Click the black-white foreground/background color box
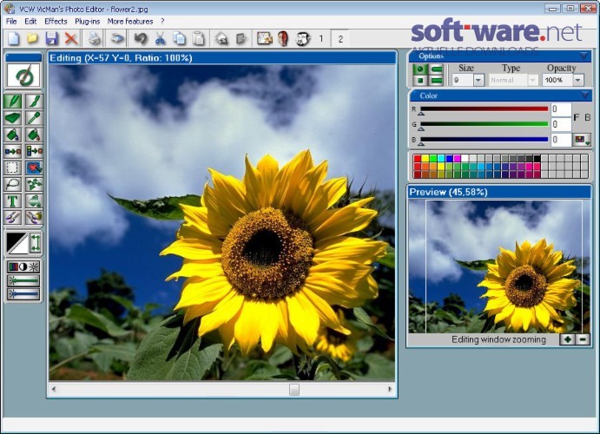The width and height of the screenshot is (600, 434). click(x=16, y=243)
